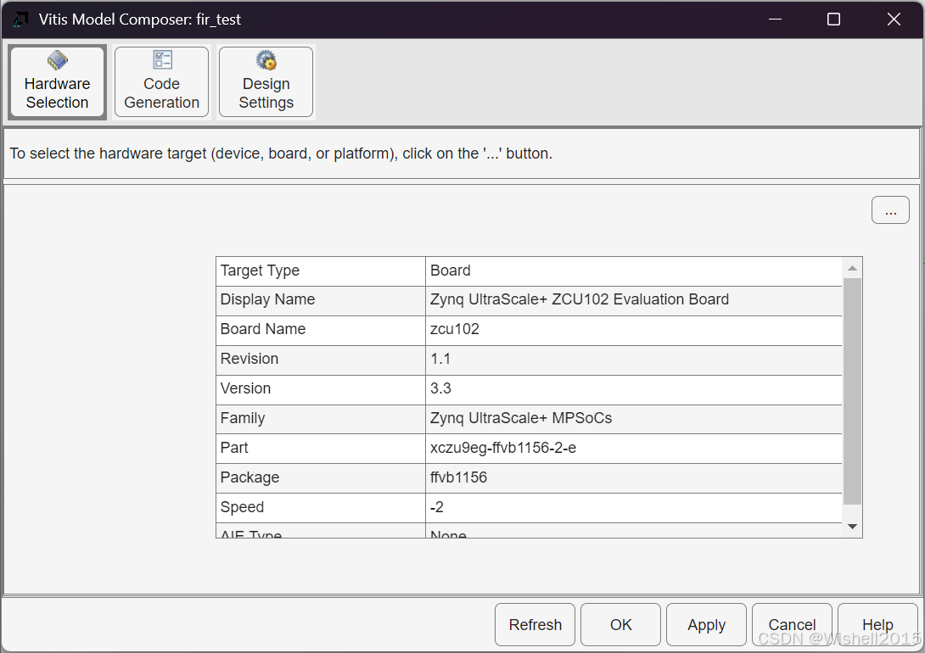Open the Hardware Selection tab
The width and height of the screenshot is (925, 653).
(x=57, y=82)
